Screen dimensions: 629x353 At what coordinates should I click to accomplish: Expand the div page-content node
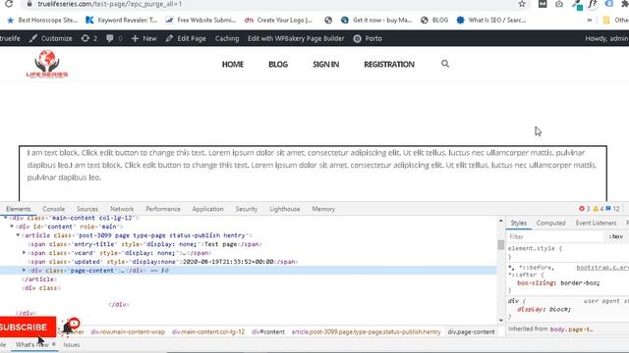(x=24, y=271)
